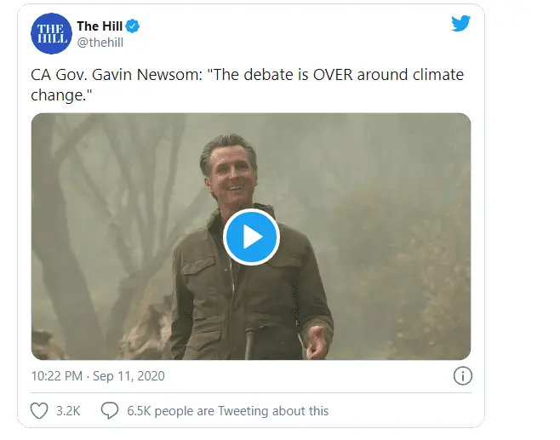The width and height of the screenshot is (560, 440).
Task: Like the tweet with the heart icon
Action: coord(39,410)
